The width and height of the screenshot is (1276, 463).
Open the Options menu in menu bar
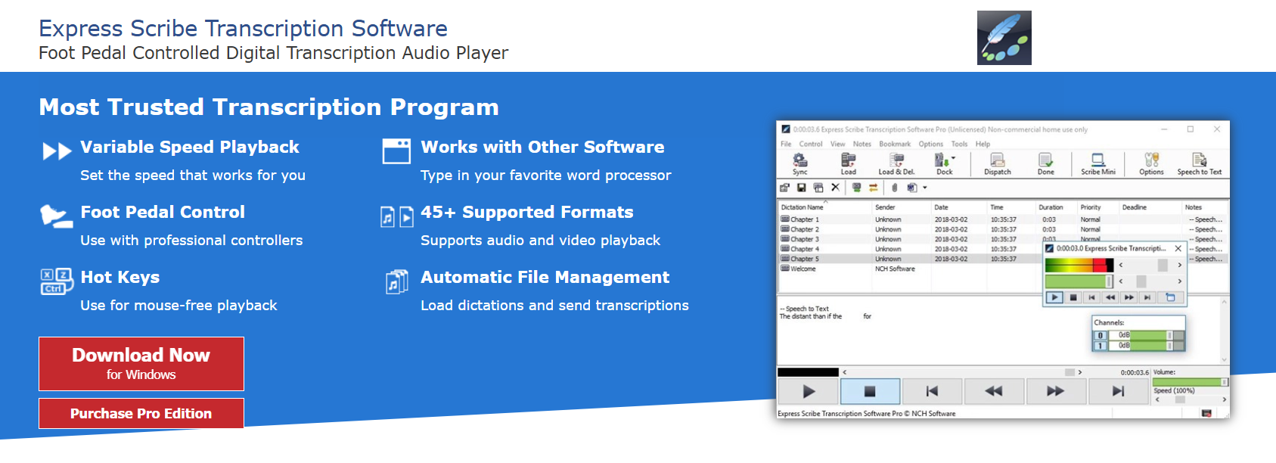(x=930, y=144)
